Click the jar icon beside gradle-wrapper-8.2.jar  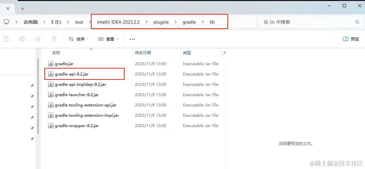click(x=51, y=126)
